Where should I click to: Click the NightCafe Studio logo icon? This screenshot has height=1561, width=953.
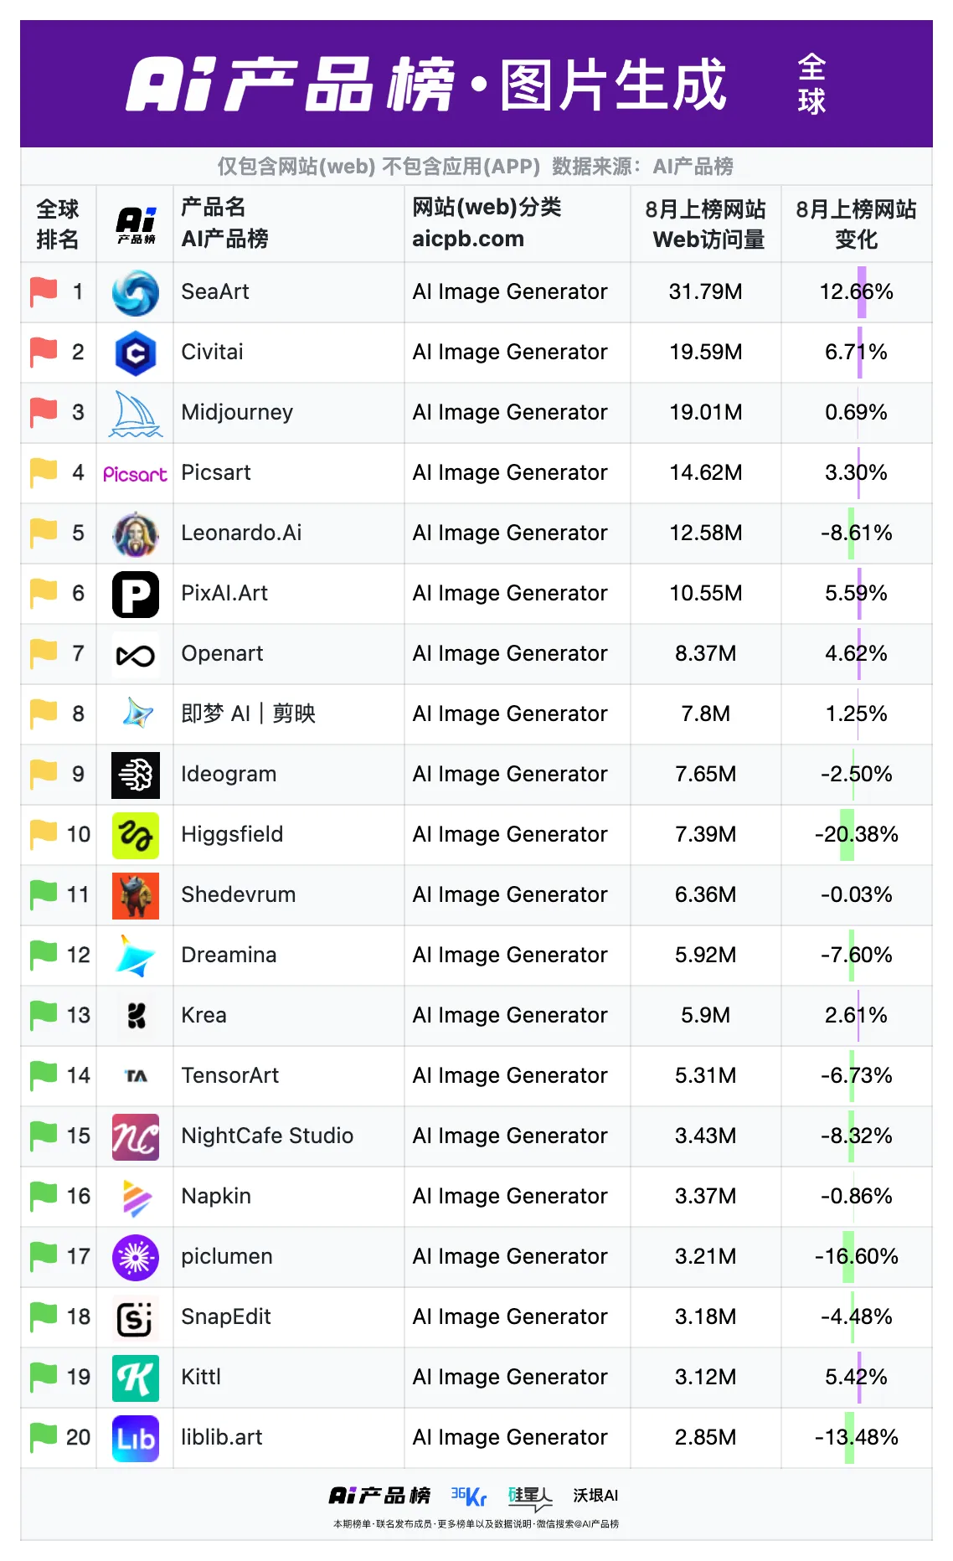136,1137
